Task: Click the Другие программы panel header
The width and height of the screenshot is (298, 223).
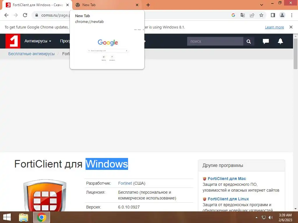Action: (241, 165)
